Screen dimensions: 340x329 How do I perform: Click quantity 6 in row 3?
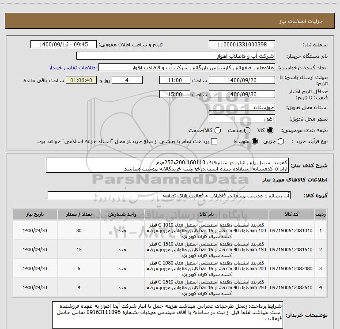[x=79, y=268]
